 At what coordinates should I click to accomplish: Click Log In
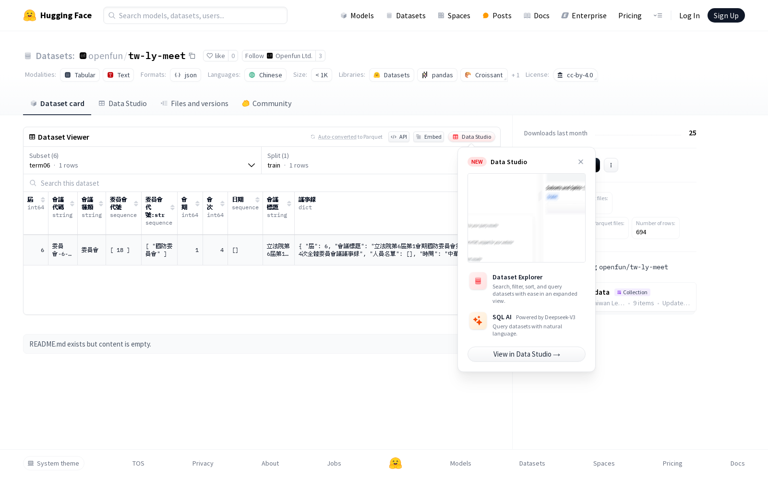point(689,15)
